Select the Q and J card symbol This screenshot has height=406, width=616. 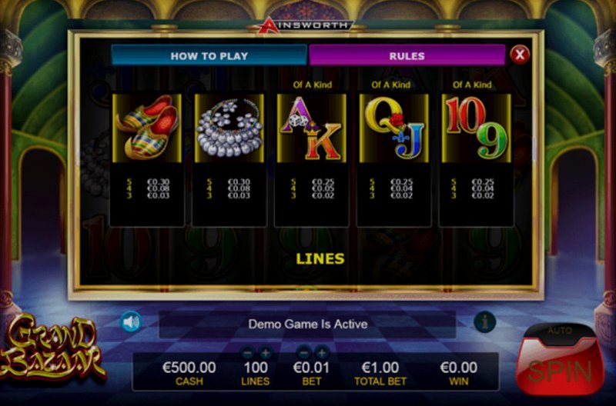click(x=394, y=128)
